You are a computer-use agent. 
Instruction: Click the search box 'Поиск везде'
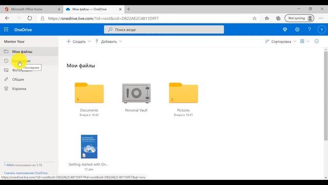click(164, 30)
